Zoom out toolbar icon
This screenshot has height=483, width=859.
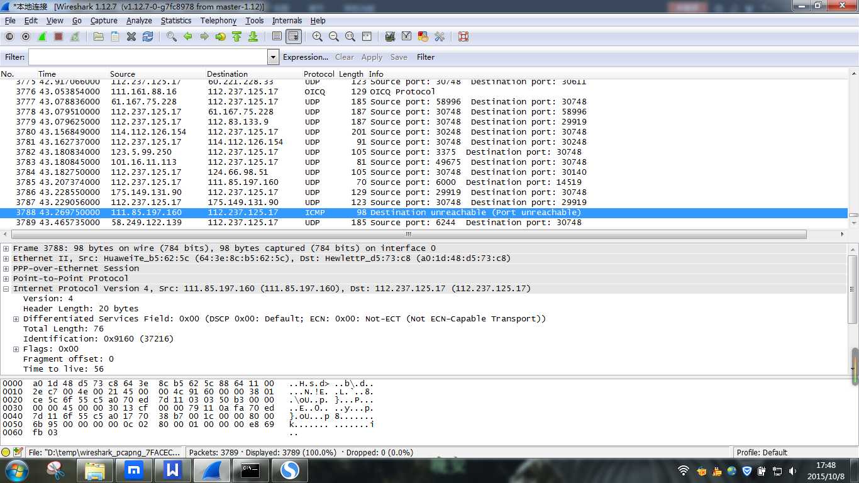coord(334,36)
